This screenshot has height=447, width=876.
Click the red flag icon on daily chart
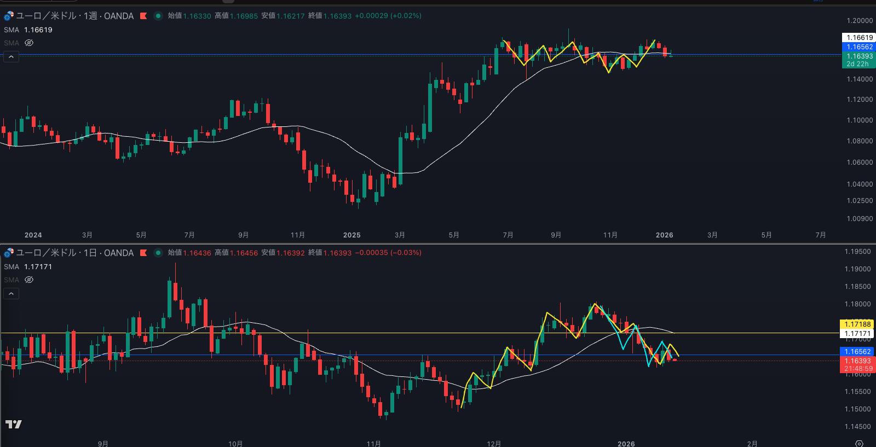[143, 253]
